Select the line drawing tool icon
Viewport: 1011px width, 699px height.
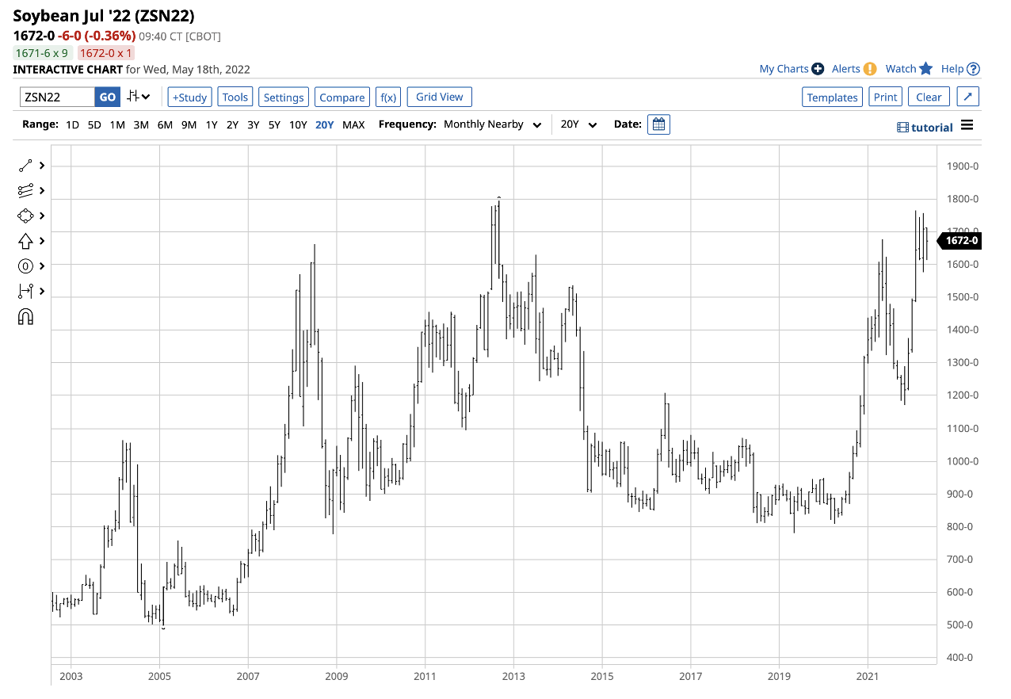(x=25, y=165)
